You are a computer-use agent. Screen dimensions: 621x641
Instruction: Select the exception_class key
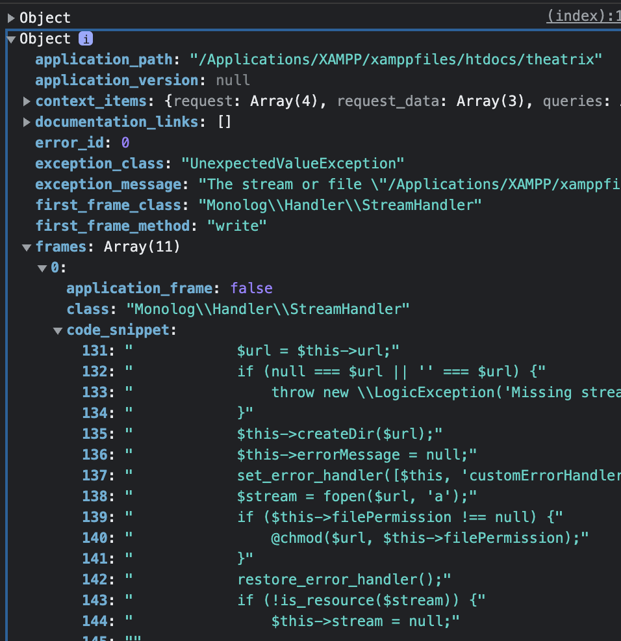(x=99, y=164)
